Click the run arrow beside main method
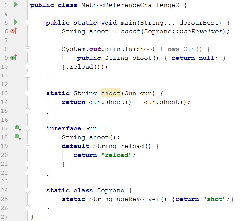244x221 pixels. tap(16, 22)
